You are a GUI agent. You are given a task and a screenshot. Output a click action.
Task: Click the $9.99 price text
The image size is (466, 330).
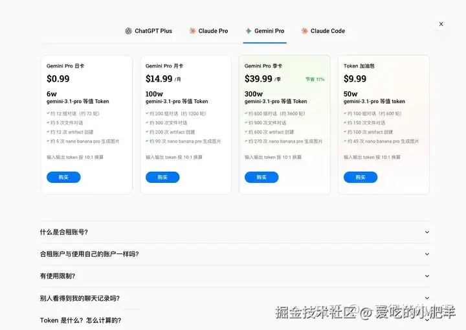355,79
